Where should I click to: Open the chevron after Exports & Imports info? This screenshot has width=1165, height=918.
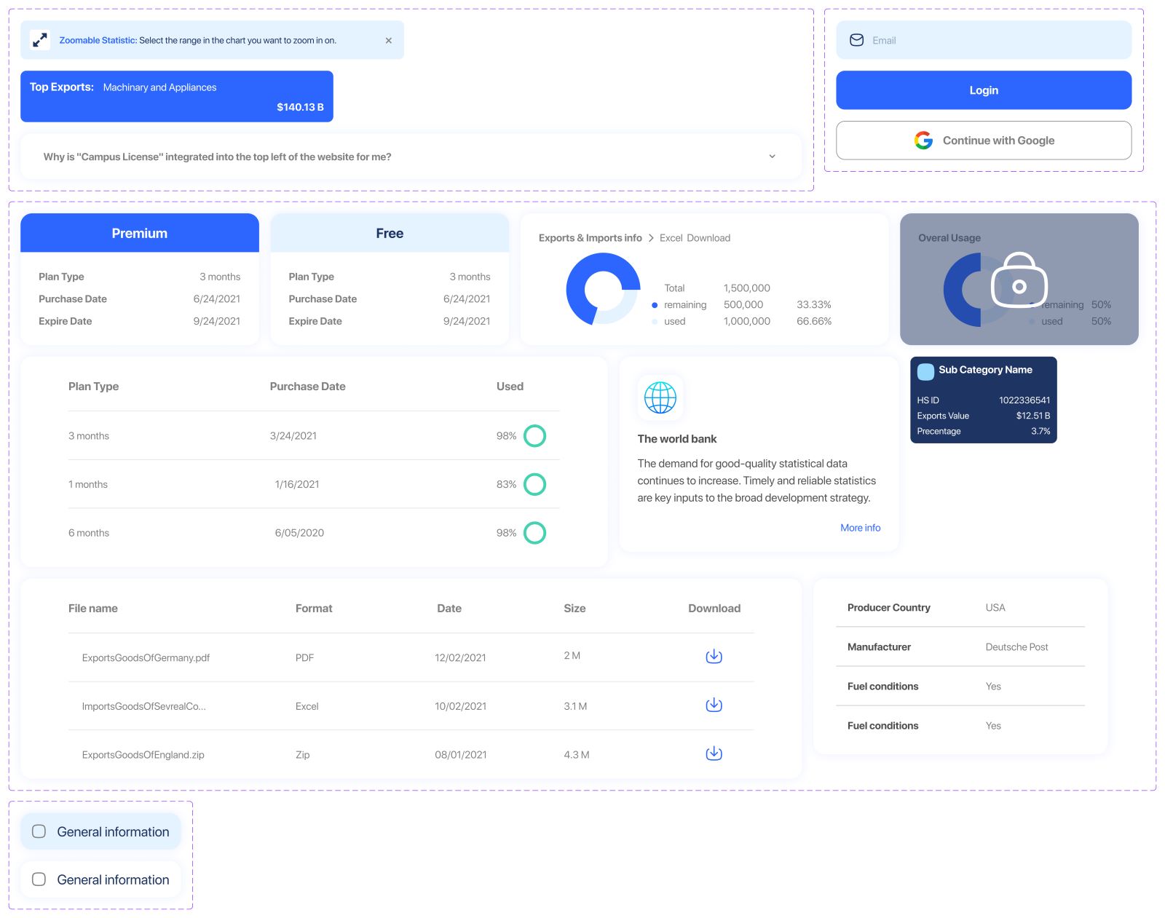[x=650, y=237]
